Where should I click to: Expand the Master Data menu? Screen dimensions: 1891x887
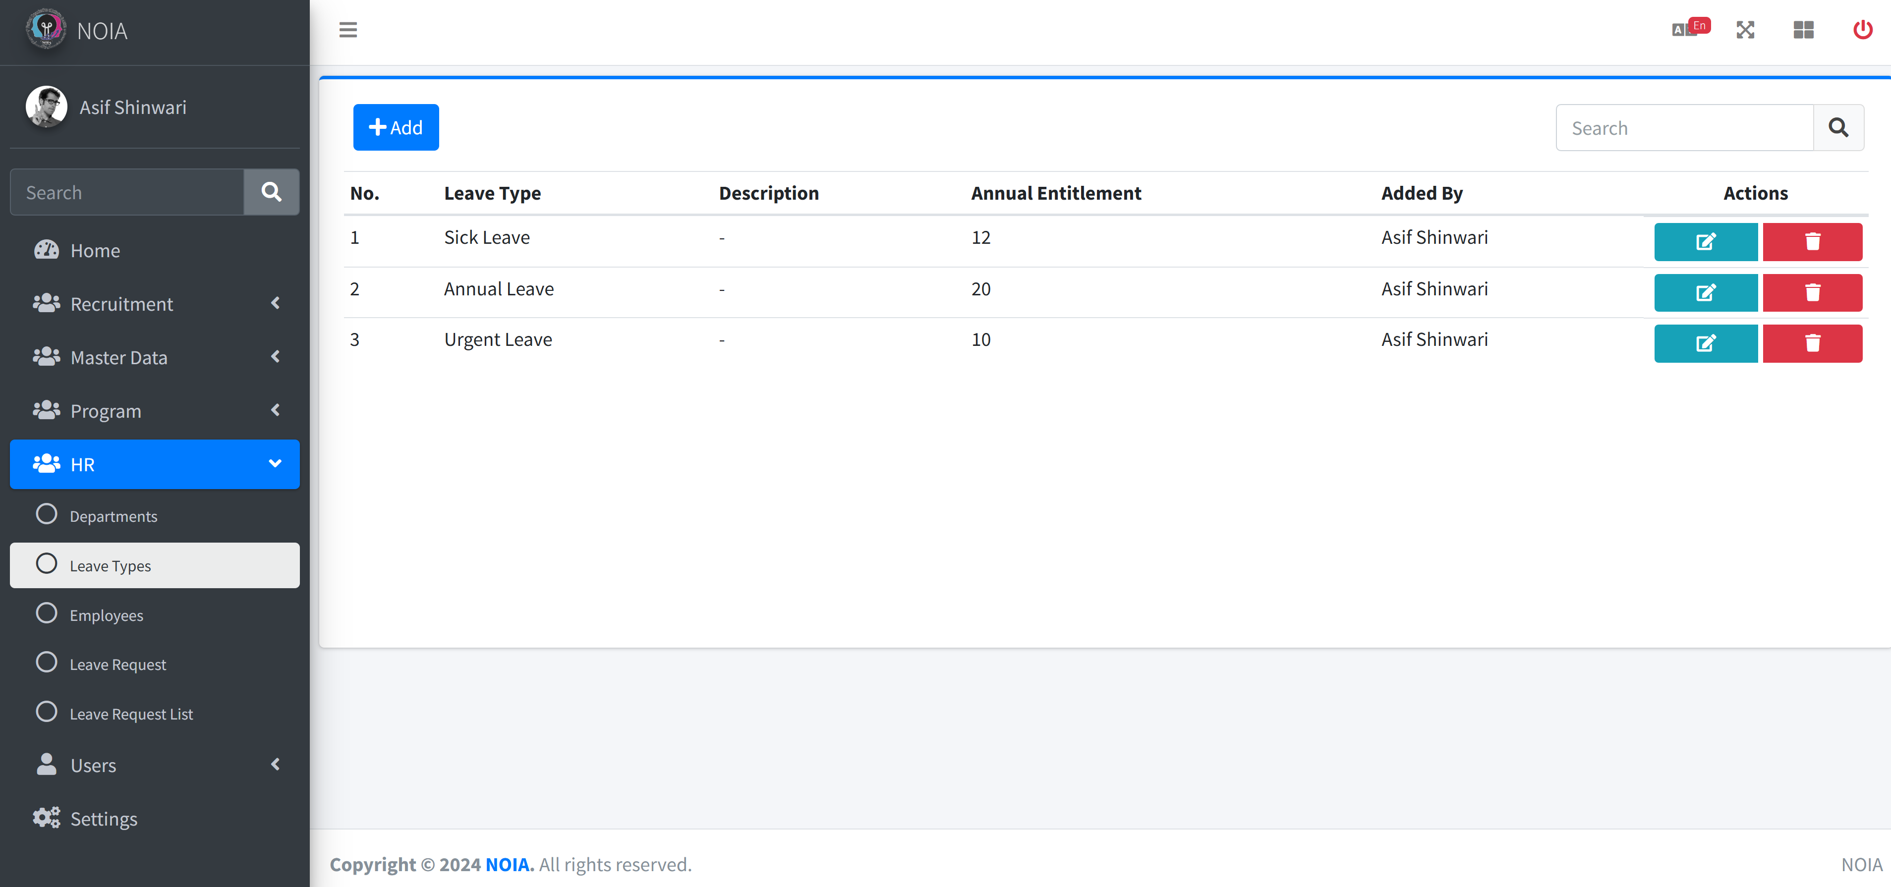pyautogui.click(x=154, y=357)
